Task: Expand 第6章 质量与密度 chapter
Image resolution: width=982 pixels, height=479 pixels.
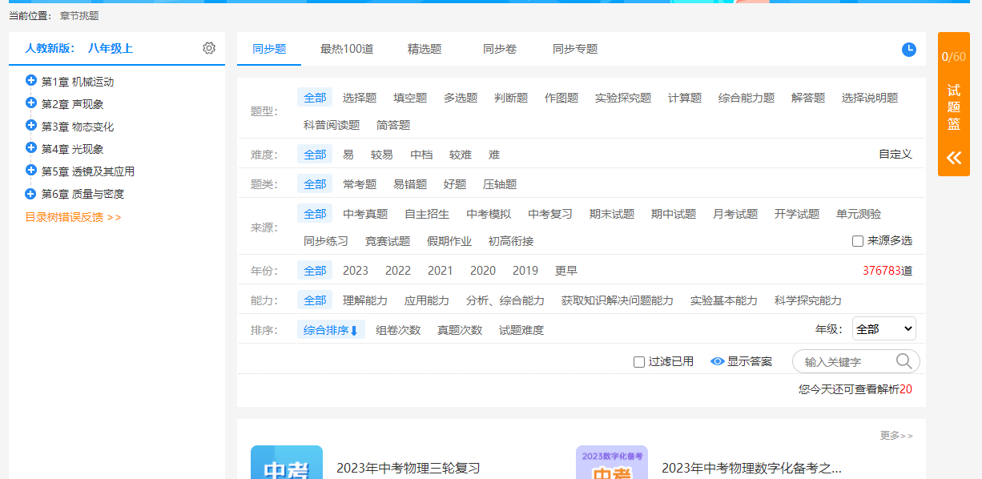Action: [31, 193]
